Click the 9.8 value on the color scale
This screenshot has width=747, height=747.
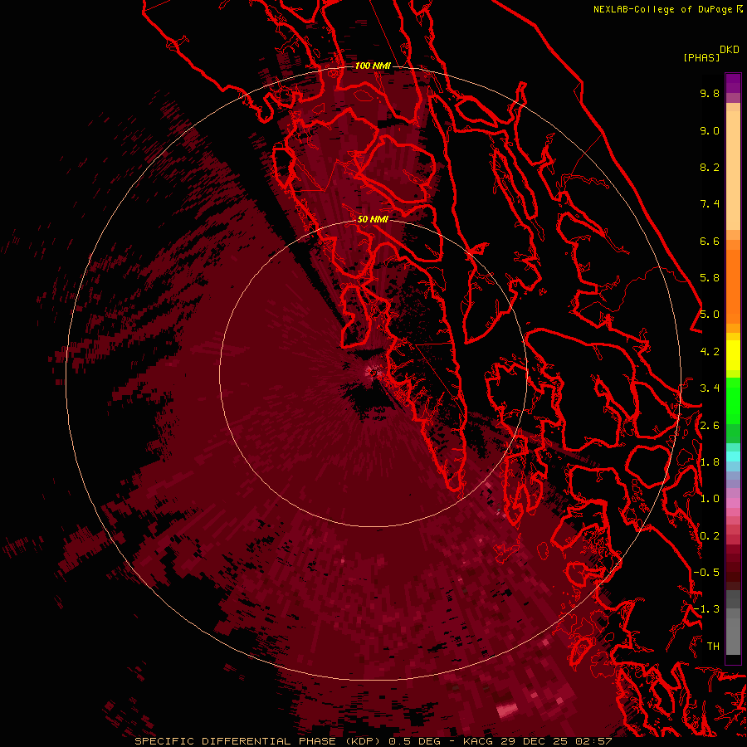point(710,93)
